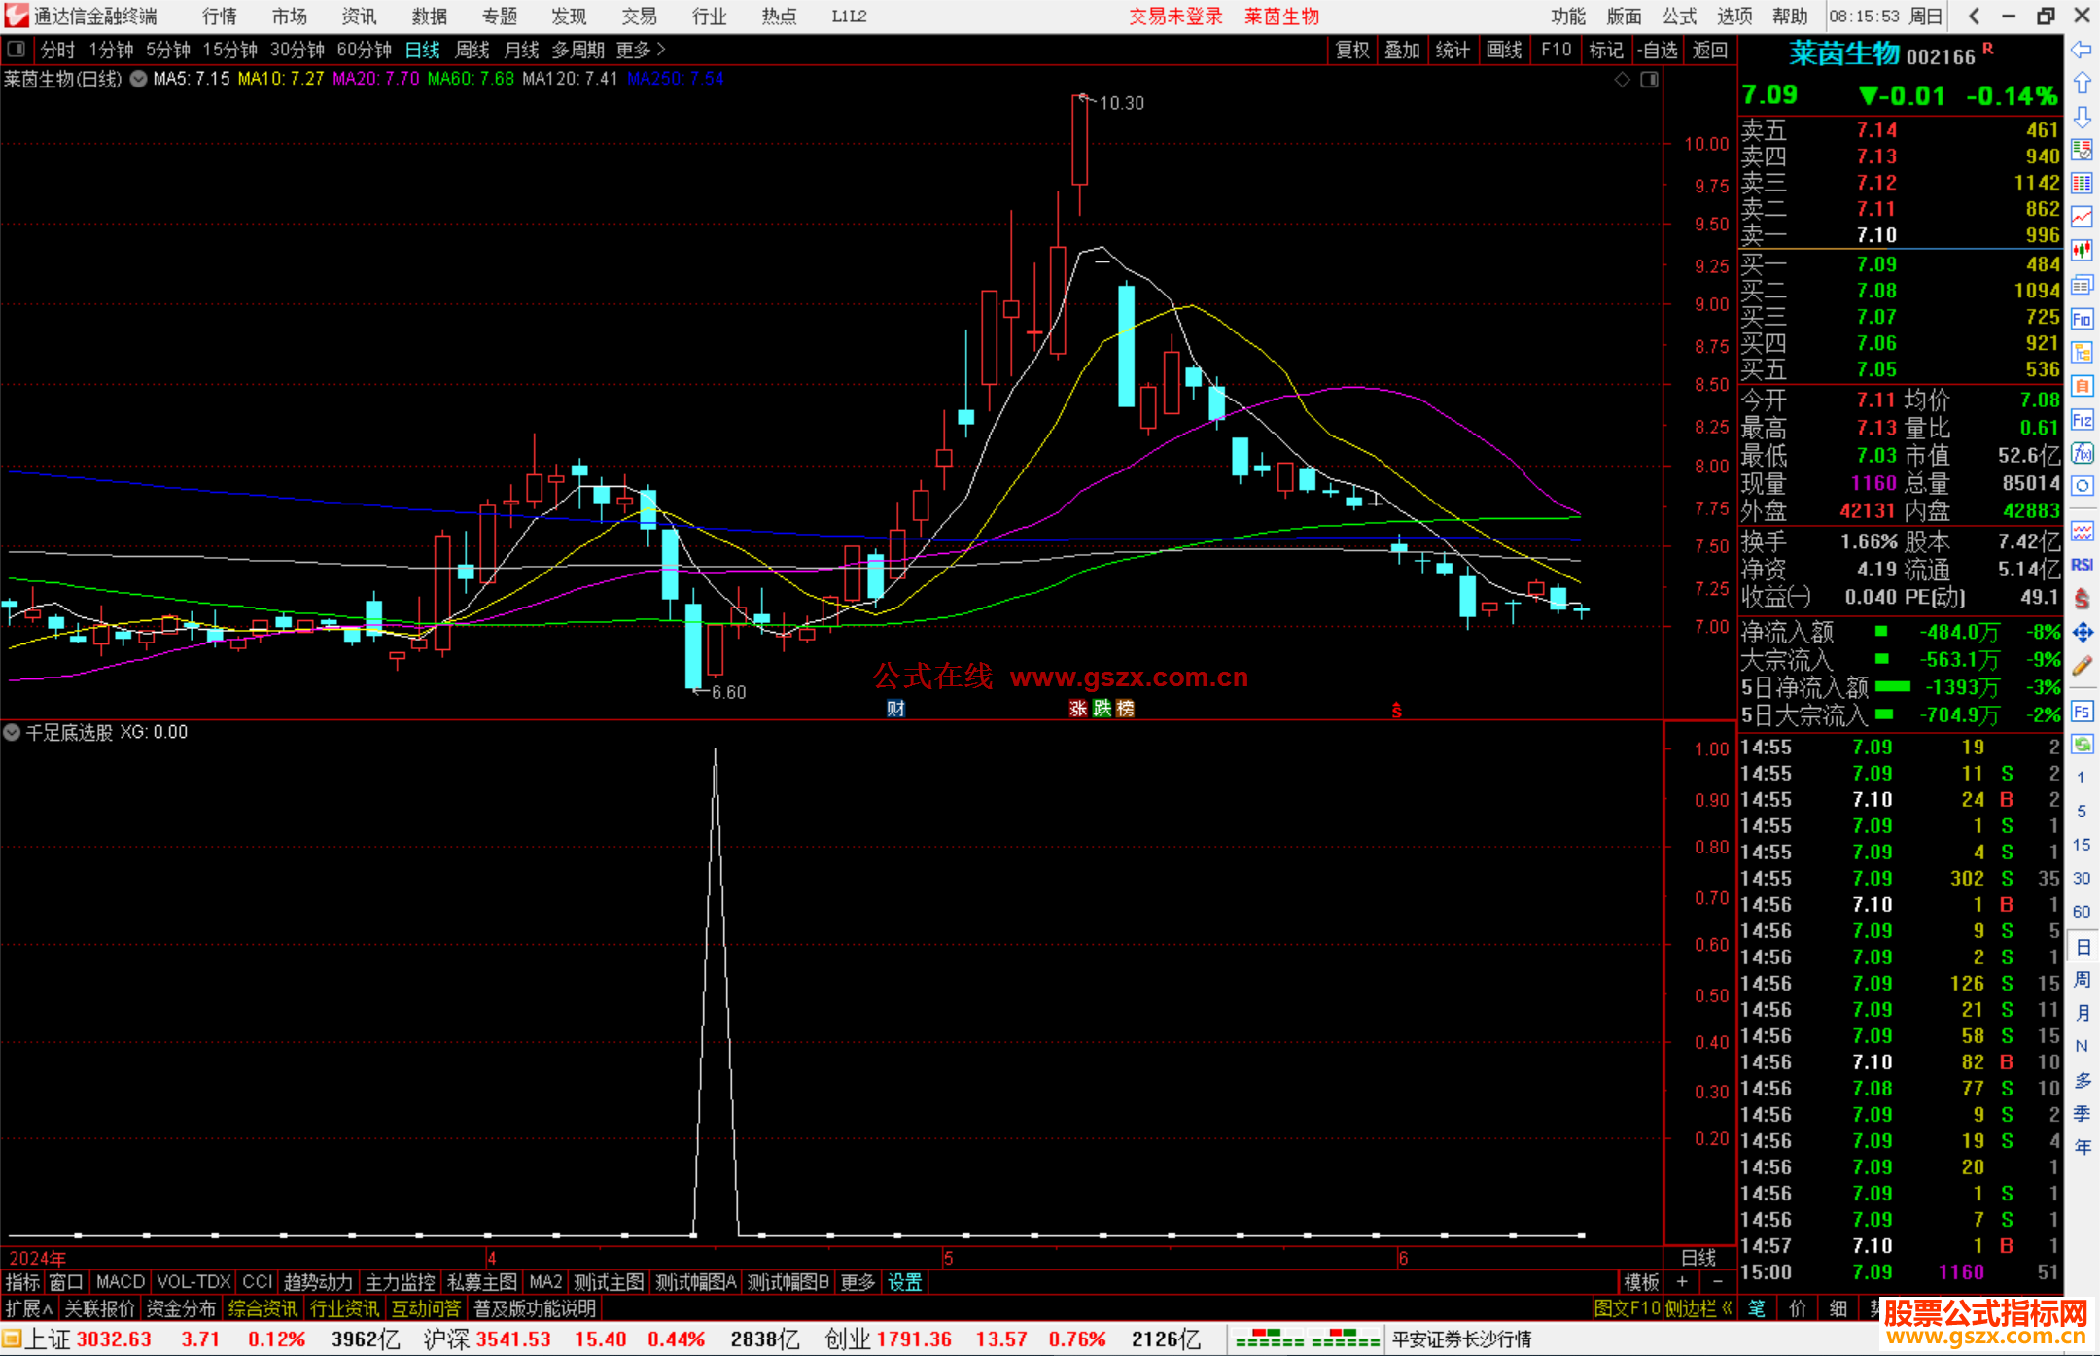Select the pencil drawing tool icon

2082,667
